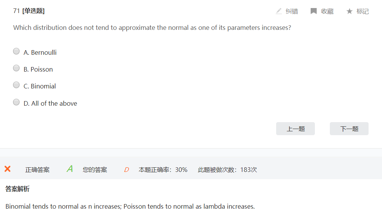The image size is (382, 219).
Task: Click the star 标记 icon
Action: 349,11
